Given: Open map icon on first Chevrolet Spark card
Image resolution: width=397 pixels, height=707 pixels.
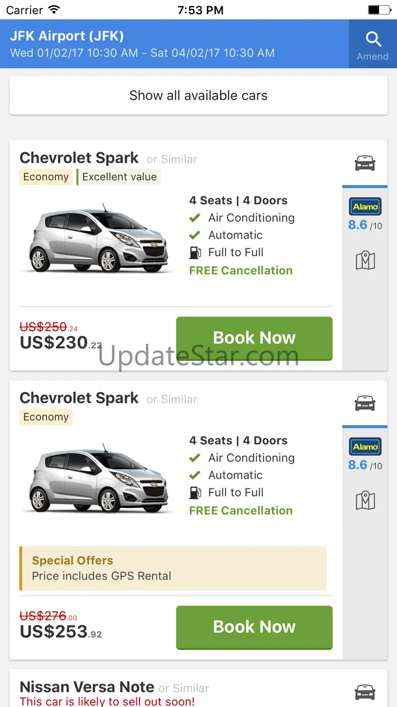Looking at the screenshot, I should [365, 261].
